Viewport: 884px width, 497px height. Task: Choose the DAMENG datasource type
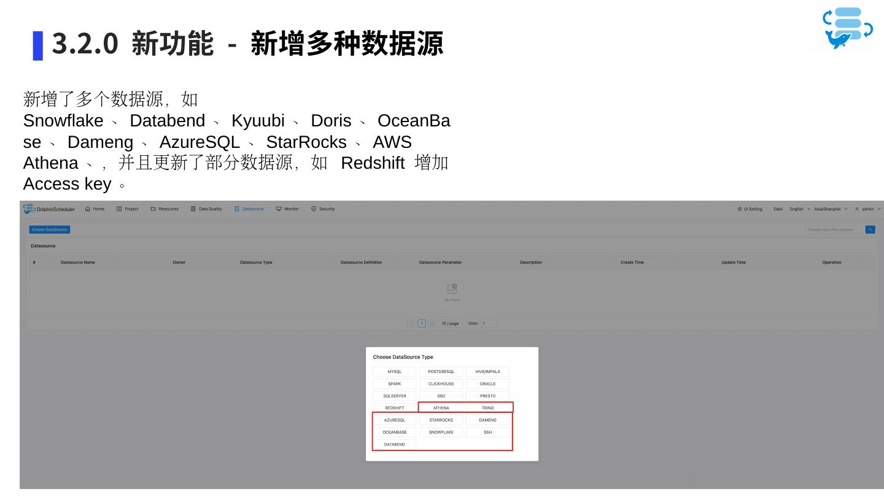[488, 420]
